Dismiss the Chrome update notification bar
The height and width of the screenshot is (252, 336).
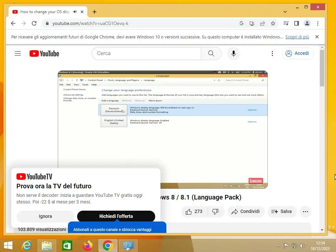(x=317, y=37)
